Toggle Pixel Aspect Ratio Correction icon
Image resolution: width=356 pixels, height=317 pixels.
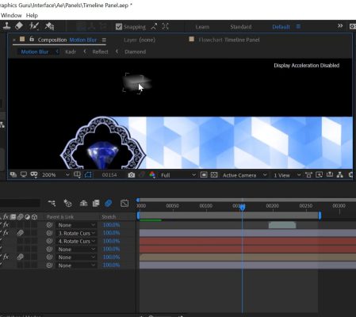click(x=308, y=175)
